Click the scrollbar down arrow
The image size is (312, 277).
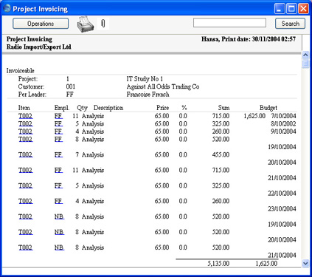point(305,264)
